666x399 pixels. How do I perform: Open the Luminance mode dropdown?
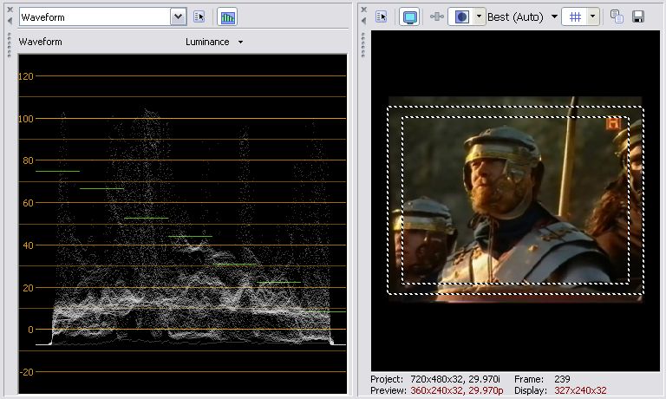tap(214, 42)
